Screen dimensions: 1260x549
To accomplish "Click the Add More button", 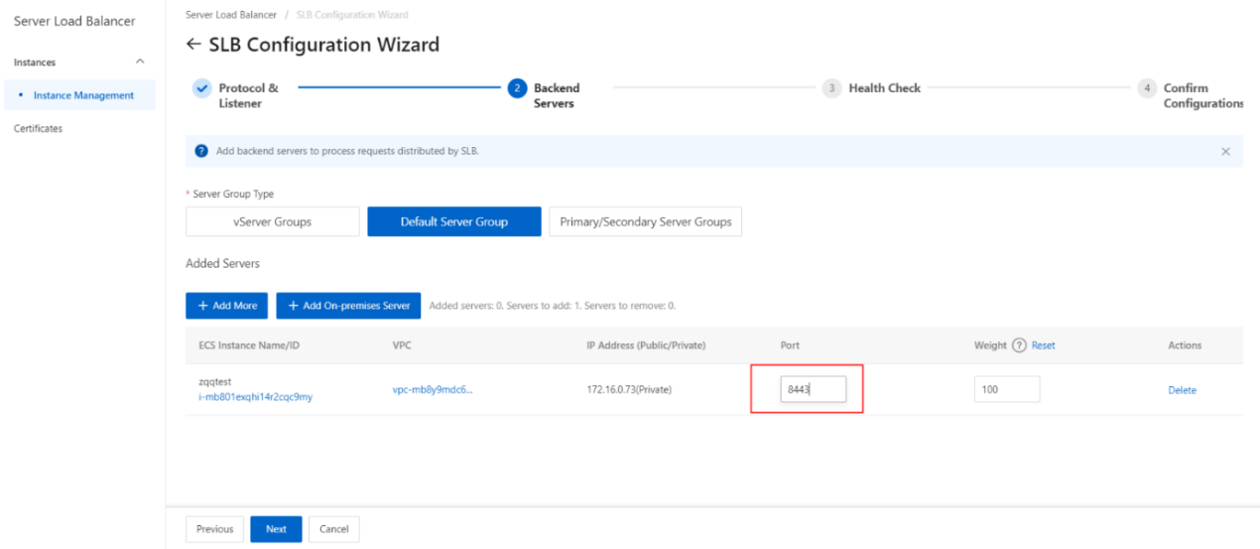I will coord(226,306).
